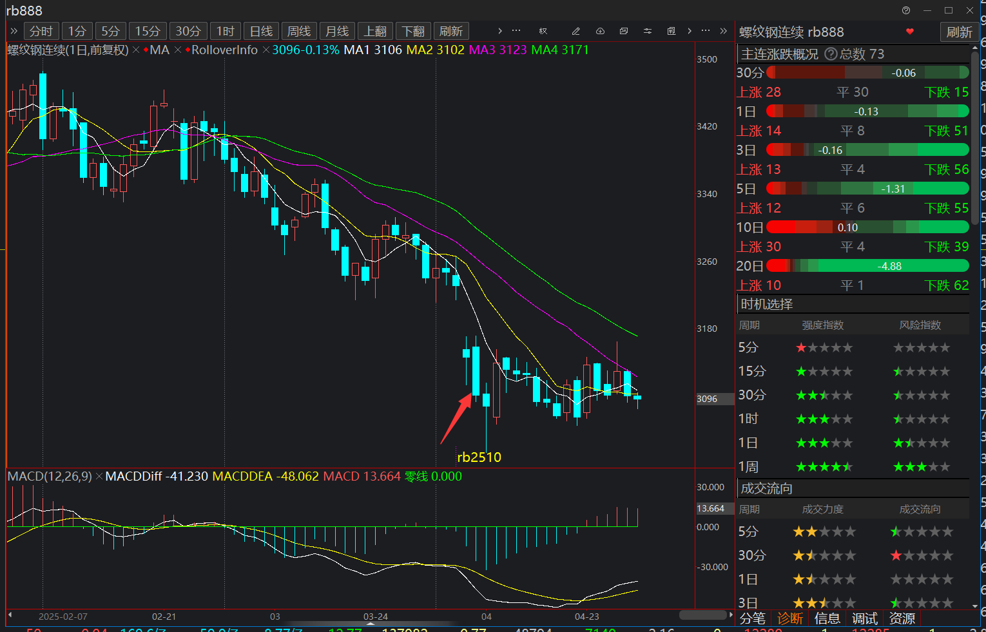
Task: Click the side panel 刷新 button
Action: (x=959, y=32)
